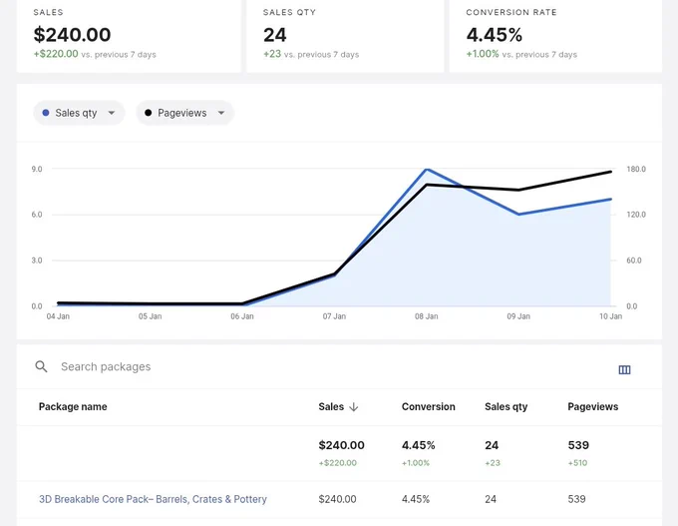Sort by the Sales column header
The image size is (678, 526).
click(331, 406)
